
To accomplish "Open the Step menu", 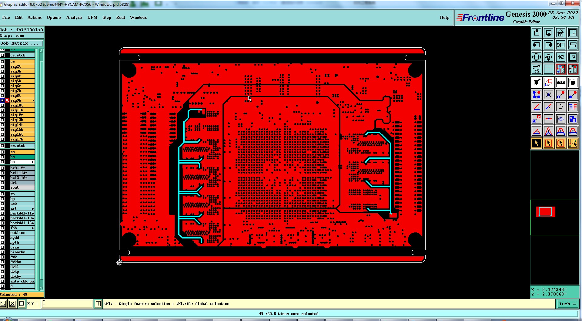I will click(107, 17).
